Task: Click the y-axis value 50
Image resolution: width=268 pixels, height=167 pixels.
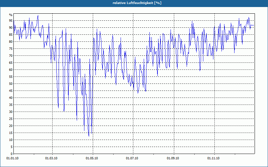Action: 11,84
